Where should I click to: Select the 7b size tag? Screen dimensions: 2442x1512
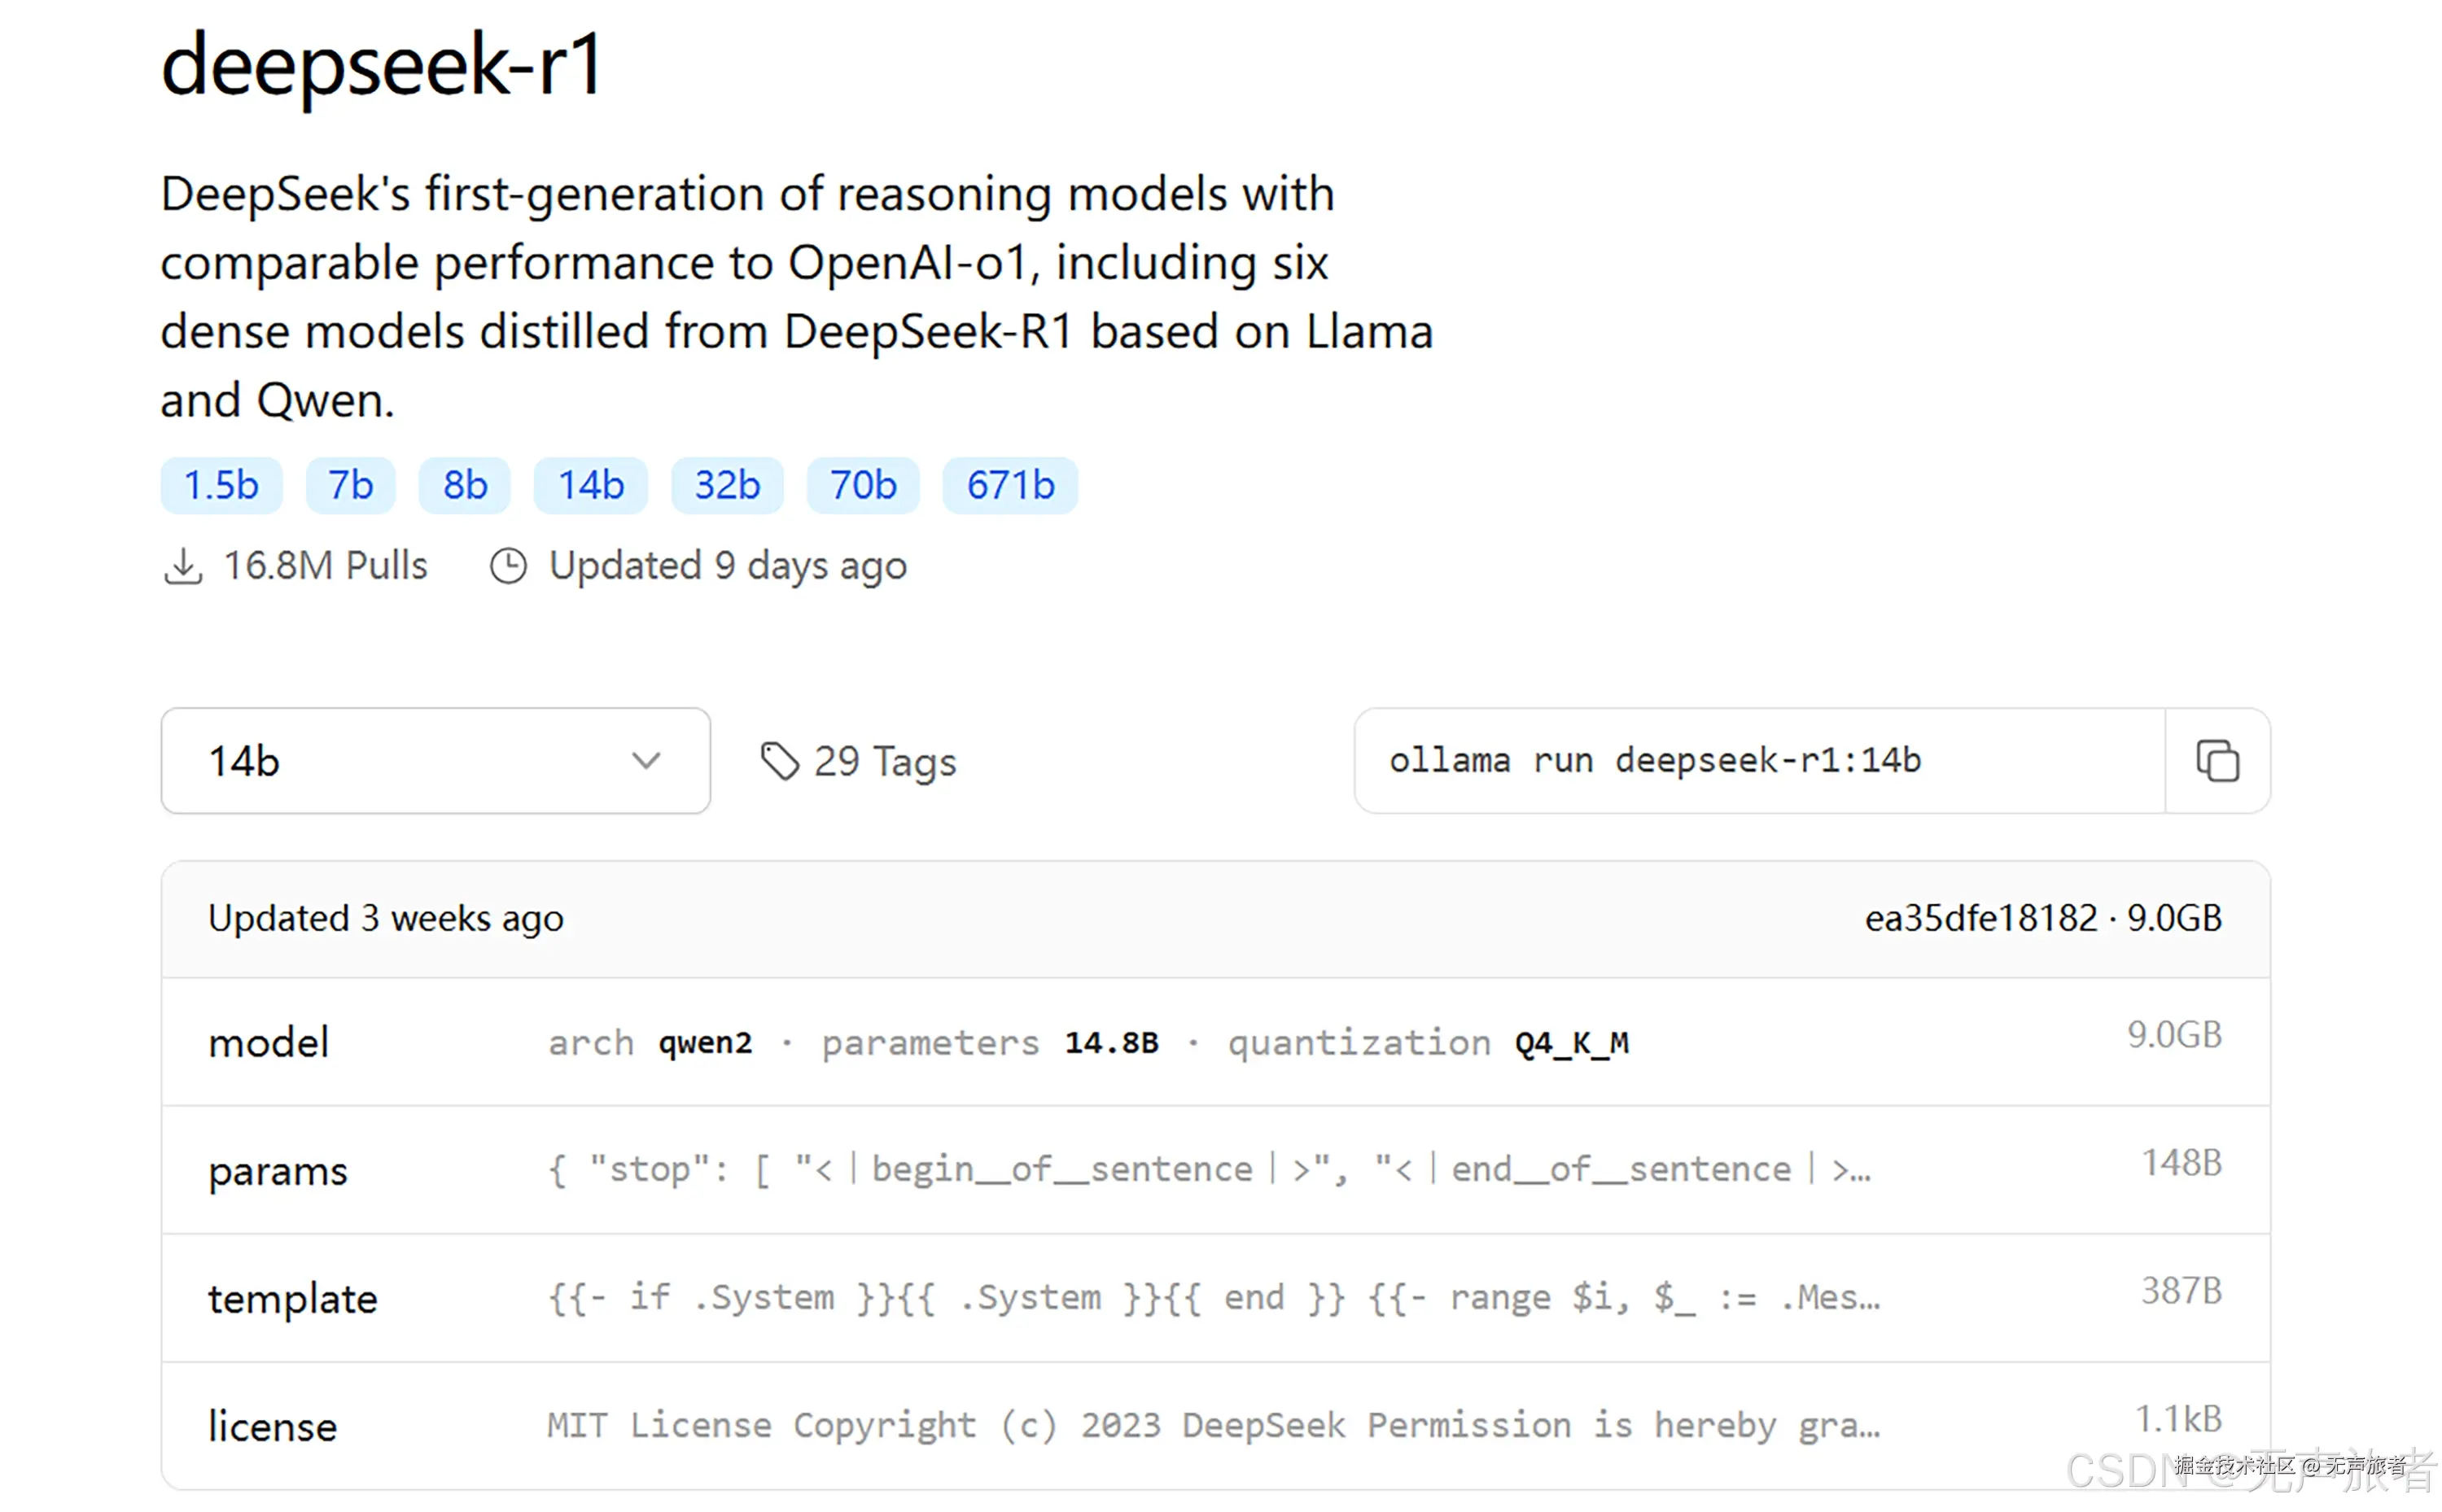click(350, 486)
